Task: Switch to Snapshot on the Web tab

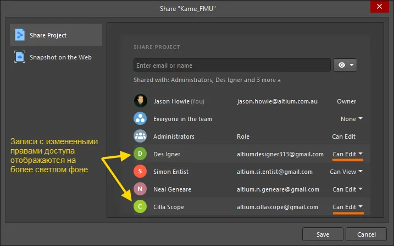Action: click(56, 57)
